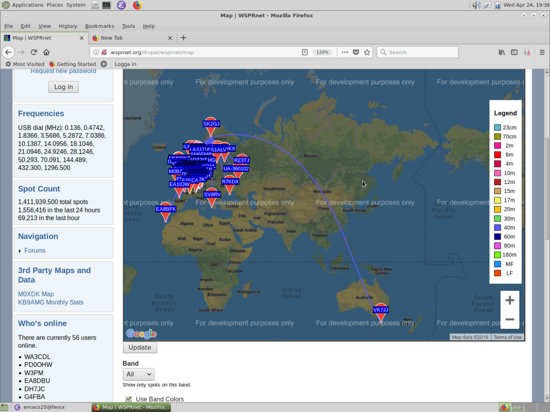The height and width of the screenshot is (412, 550).
Task: Open the Tools menu
Action: pyautogui.click(x=128, y=26)
